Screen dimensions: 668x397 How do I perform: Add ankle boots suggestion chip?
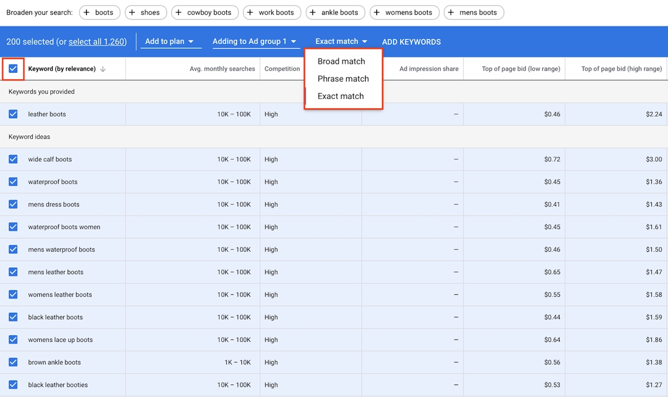click(x=336, y=12)
